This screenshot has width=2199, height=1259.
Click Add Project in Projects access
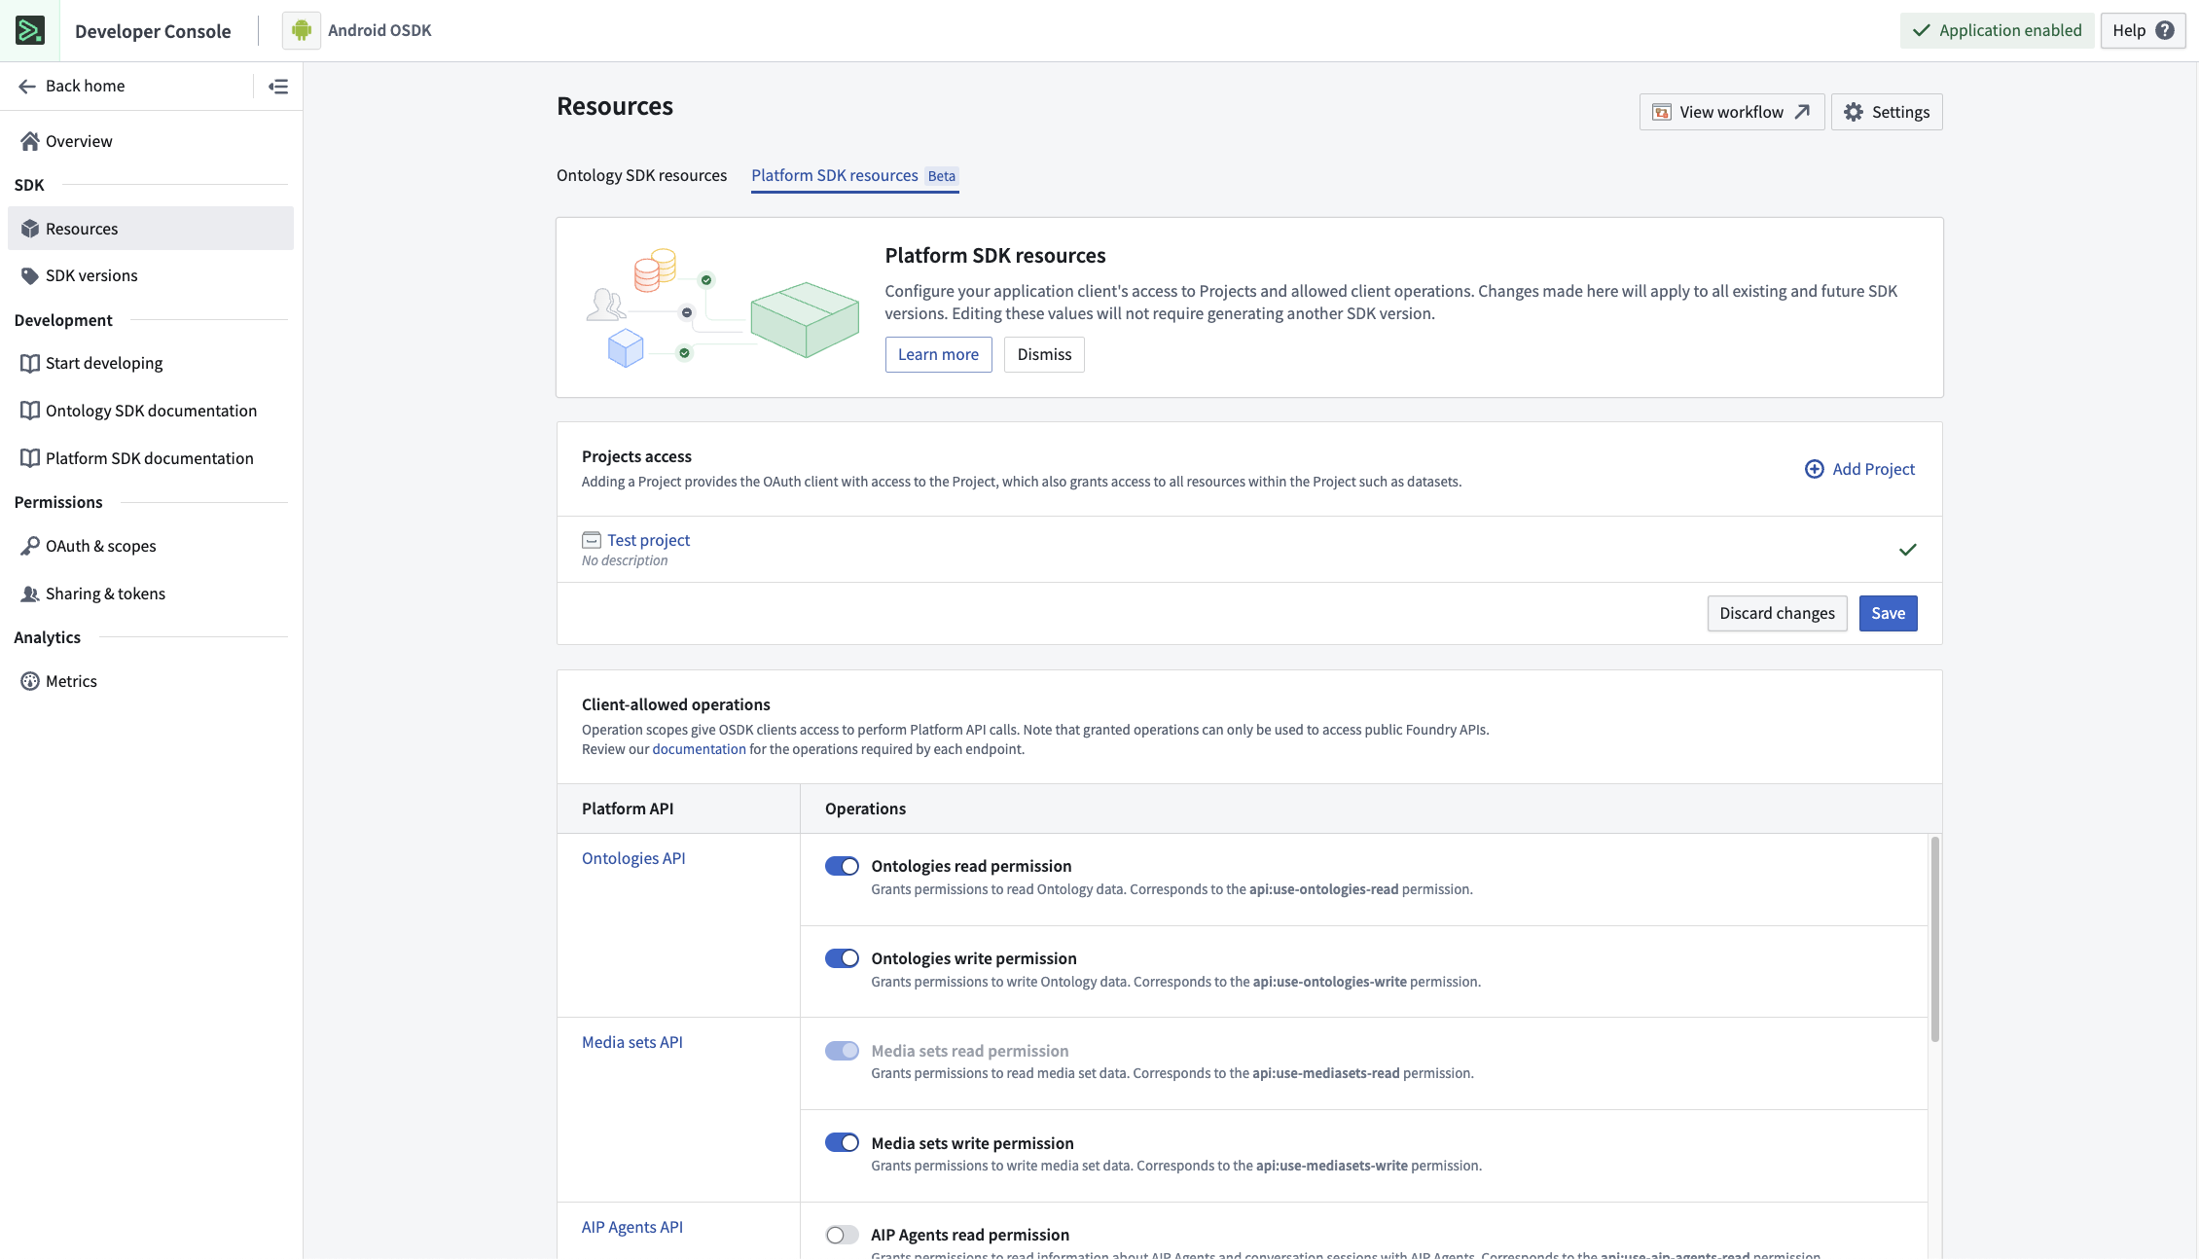[x=1859, y=468]
